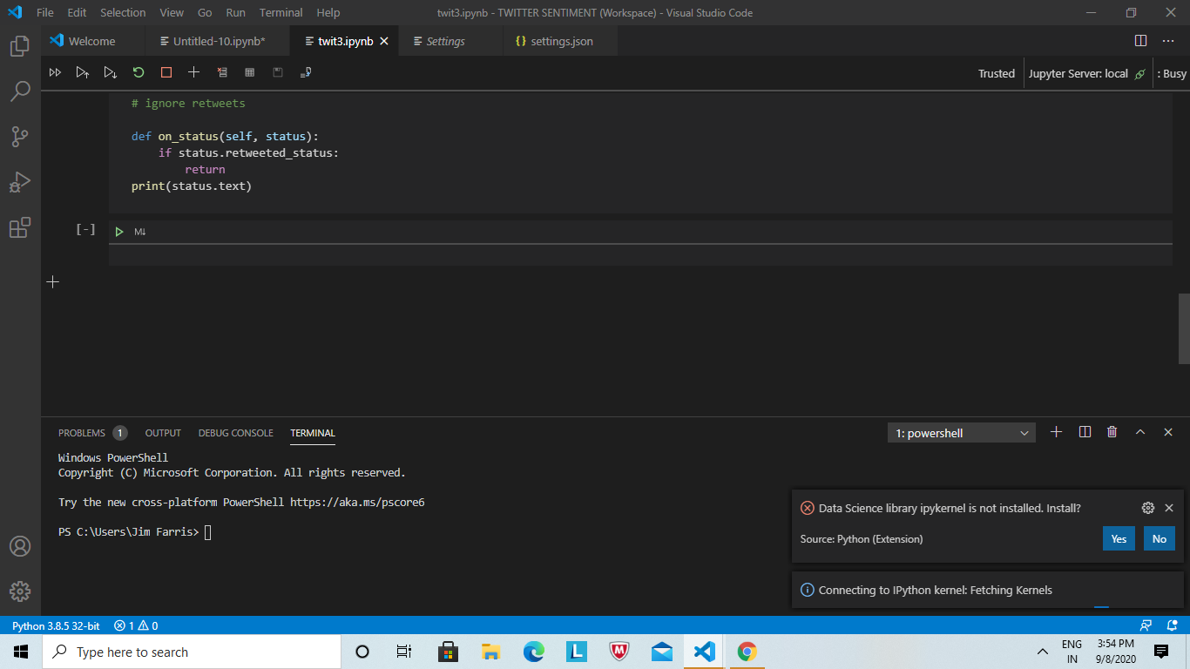Open notification gear settings for ipykernel prompt
Viewport: 1190px width, 669px height.
[1148, 508]
